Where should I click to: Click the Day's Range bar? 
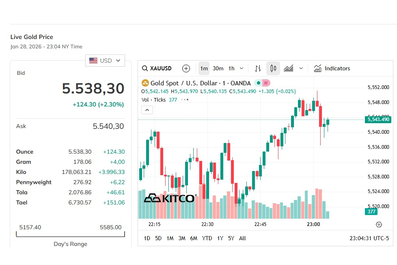point(70,235)
